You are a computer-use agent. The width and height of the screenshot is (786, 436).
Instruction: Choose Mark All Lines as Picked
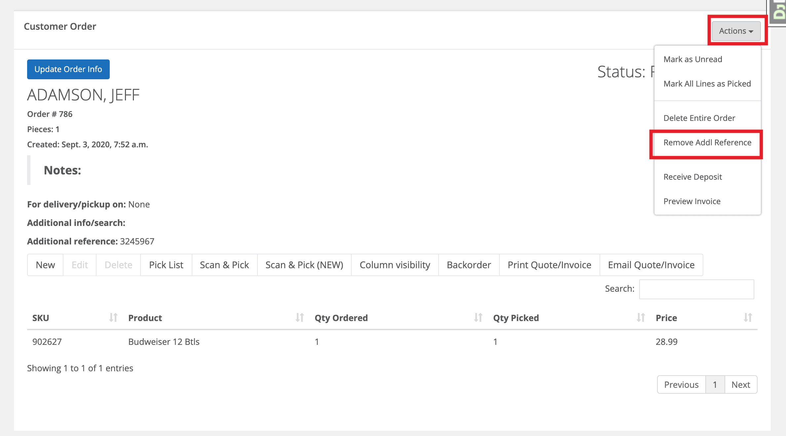coord(707,84)
